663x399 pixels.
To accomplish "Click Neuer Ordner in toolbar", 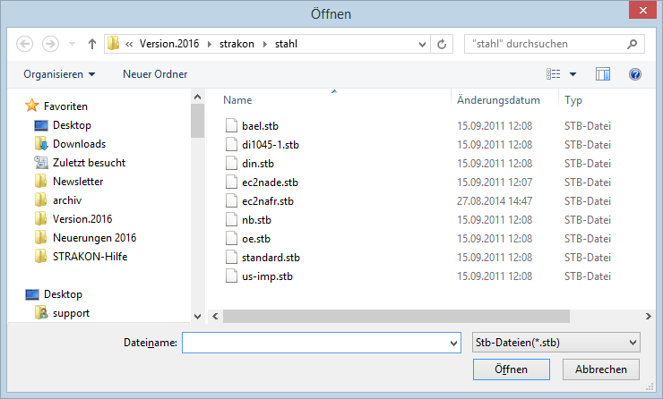I will (155, 74).
